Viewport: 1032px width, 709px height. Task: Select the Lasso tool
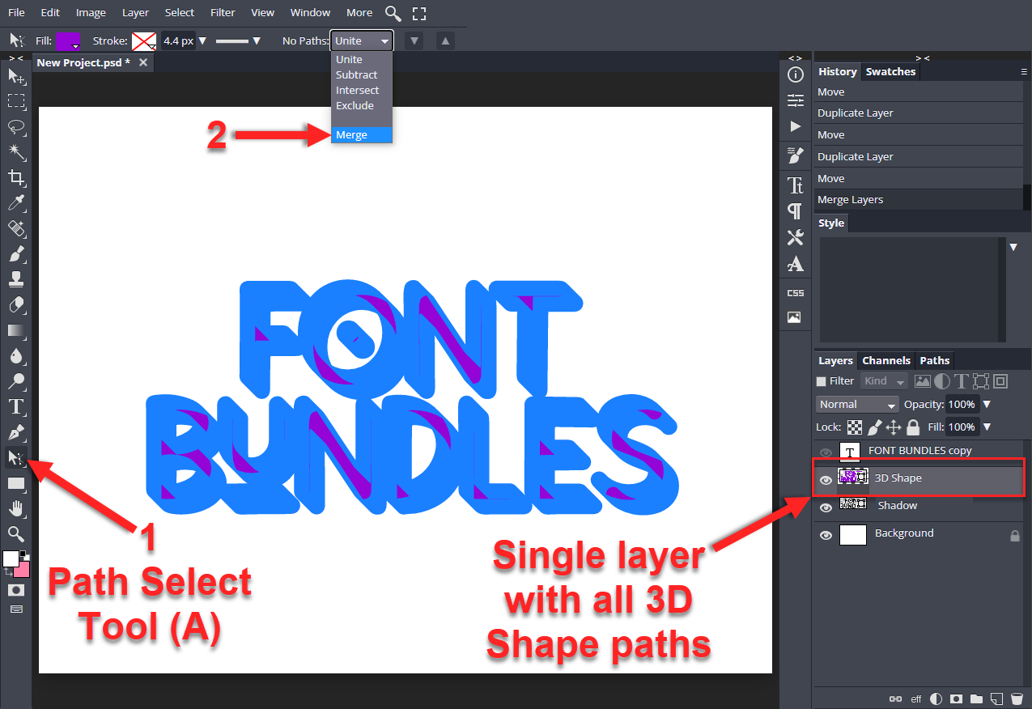point(16,127)
